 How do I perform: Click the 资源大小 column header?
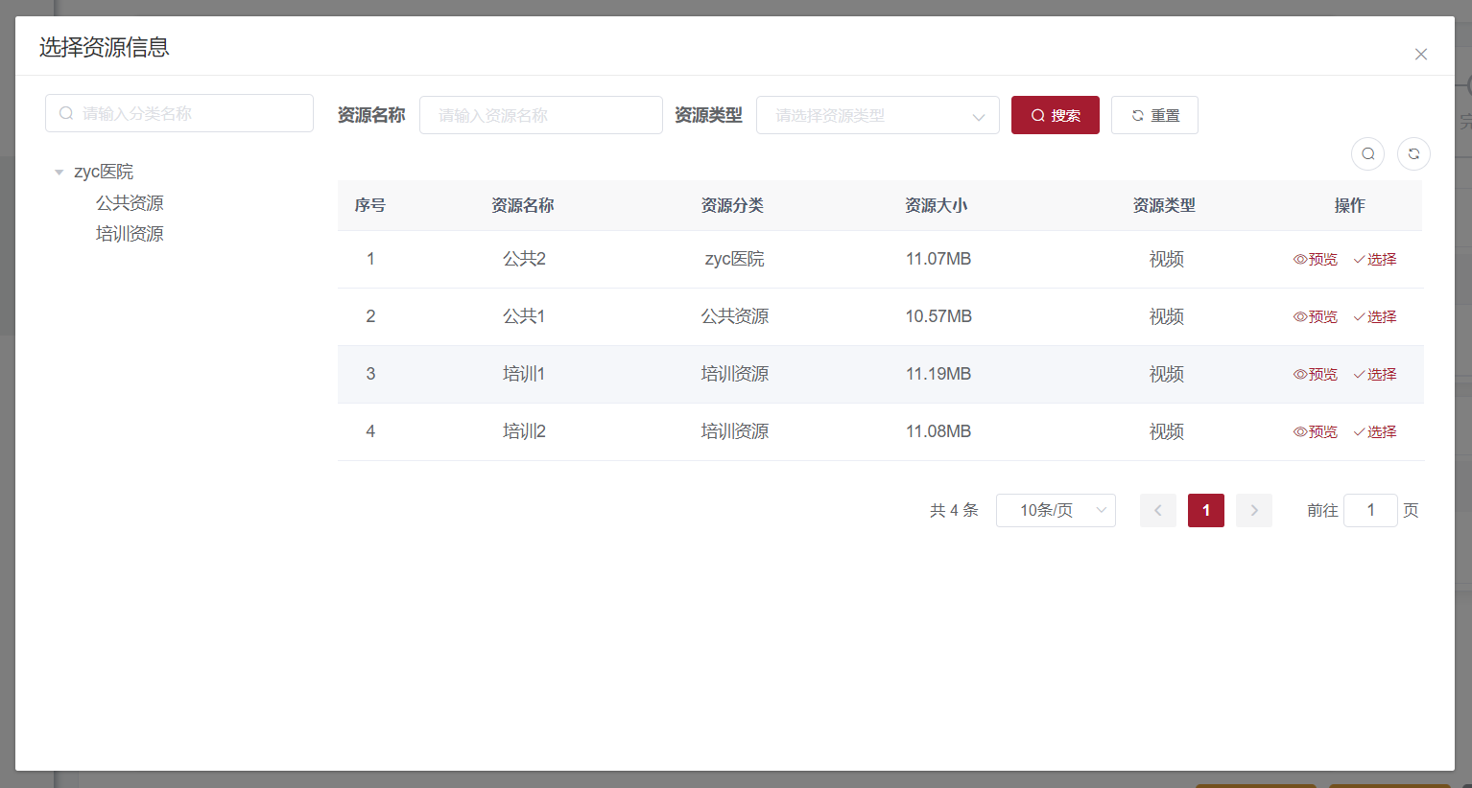tap(937, 205)
